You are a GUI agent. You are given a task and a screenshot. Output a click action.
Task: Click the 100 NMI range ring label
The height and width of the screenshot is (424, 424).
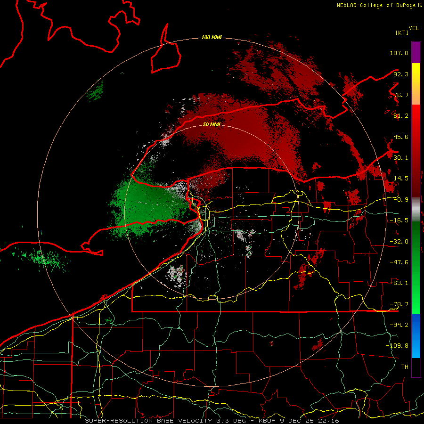(212, 37)
